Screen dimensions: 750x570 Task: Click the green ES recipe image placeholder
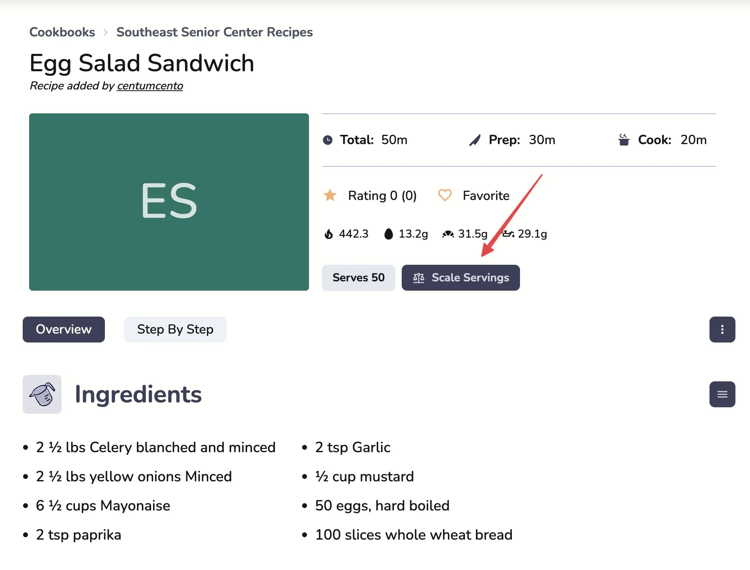[169, 202]
